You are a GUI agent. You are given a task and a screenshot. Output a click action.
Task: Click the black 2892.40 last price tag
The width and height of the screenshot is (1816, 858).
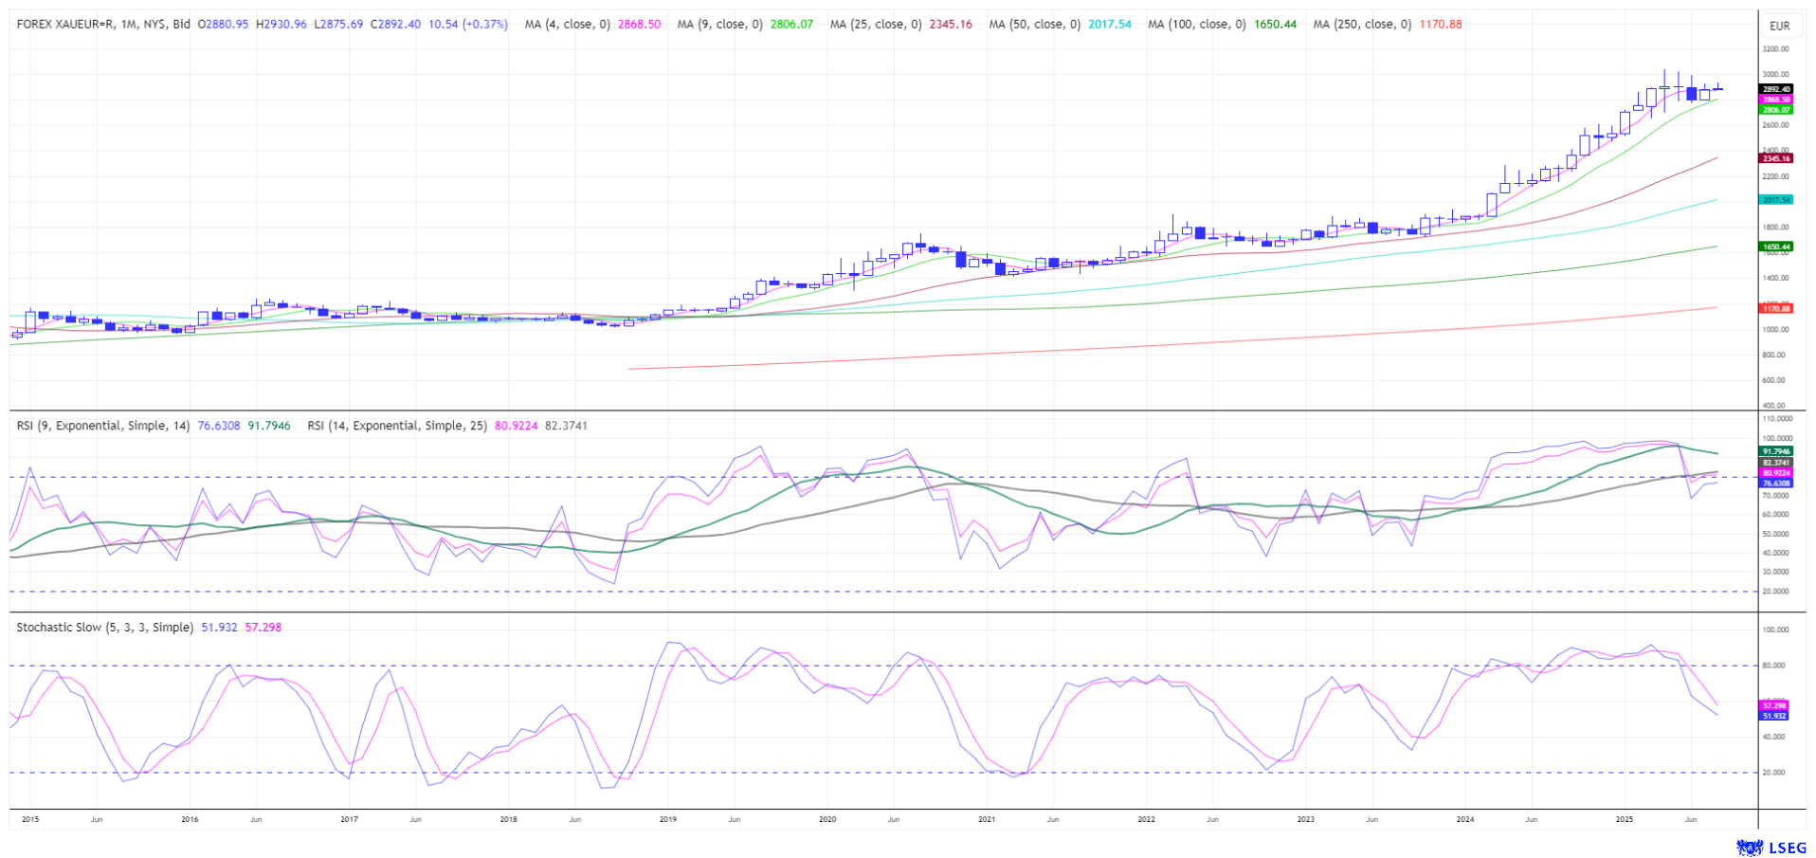[x=1775, y=89]
